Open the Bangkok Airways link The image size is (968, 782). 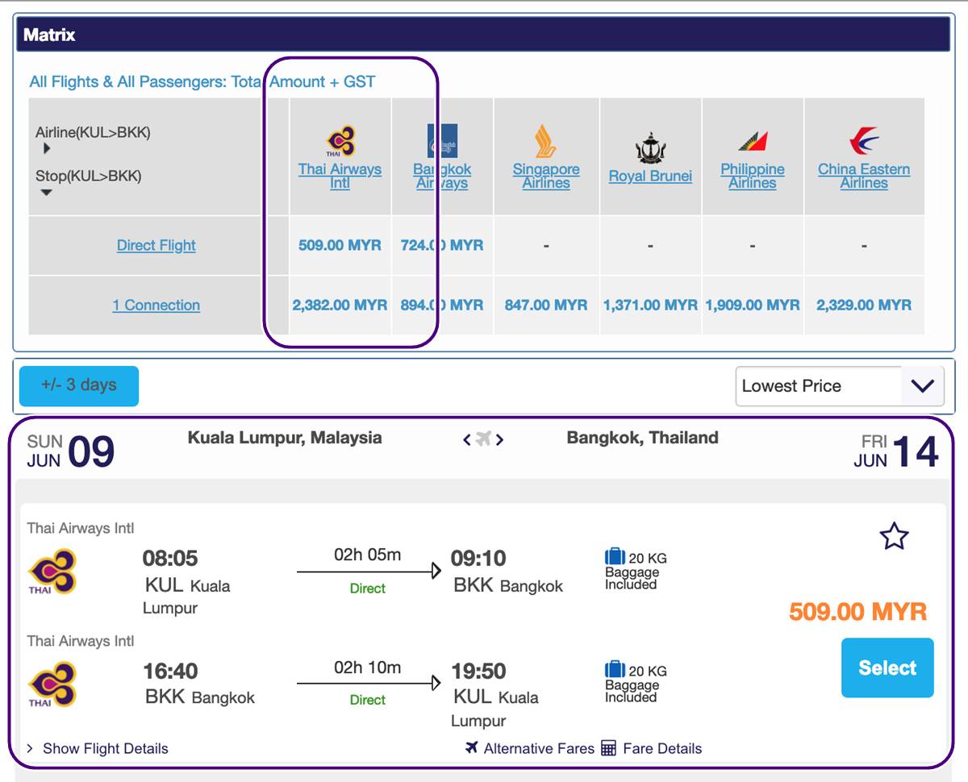442,176
